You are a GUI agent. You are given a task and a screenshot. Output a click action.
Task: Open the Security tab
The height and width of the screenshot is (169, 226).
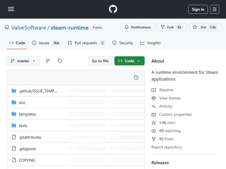[x=123, y=43]
